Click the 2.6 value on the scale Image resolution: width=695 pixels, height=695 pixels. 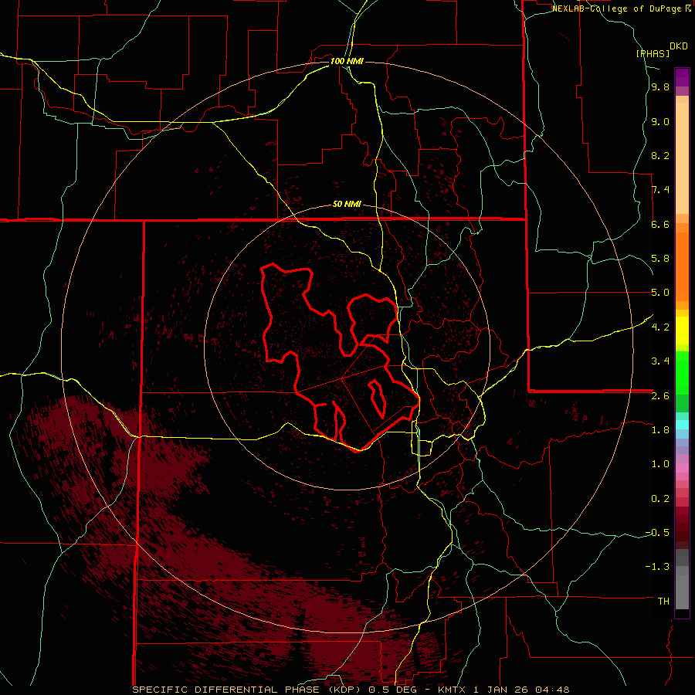pos(660,396)
